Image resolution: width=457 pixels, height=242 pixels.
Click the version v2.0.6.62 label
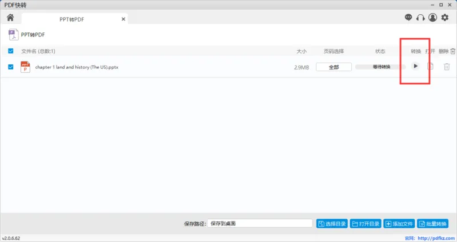point(11,238)
